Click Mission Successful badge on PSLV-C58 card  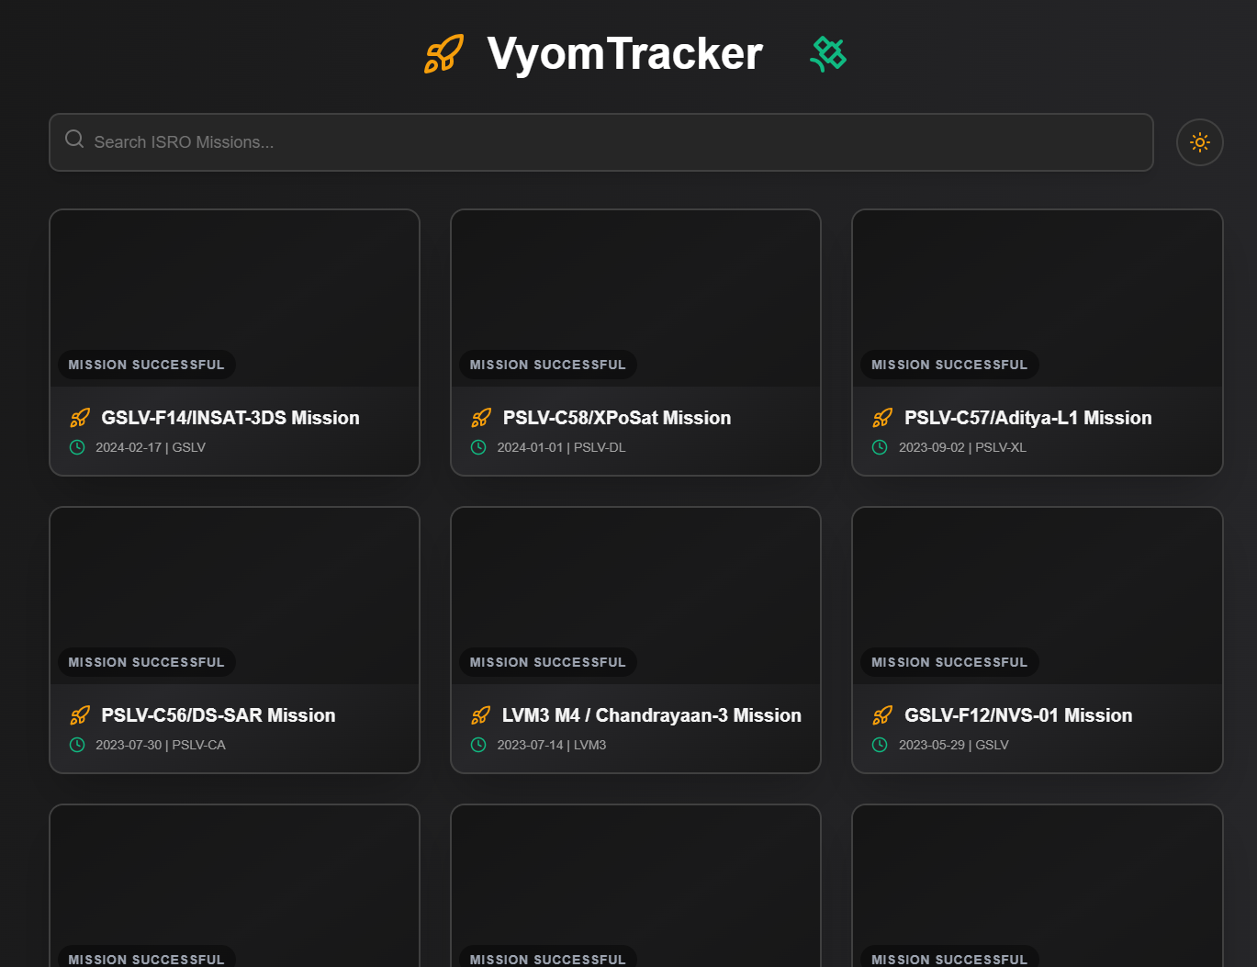[x=548, y=365]
